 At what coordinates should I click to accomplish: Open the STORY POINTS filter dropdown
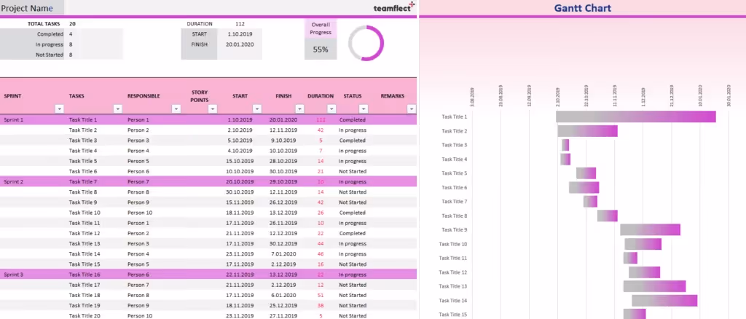(x=213, y=109)
